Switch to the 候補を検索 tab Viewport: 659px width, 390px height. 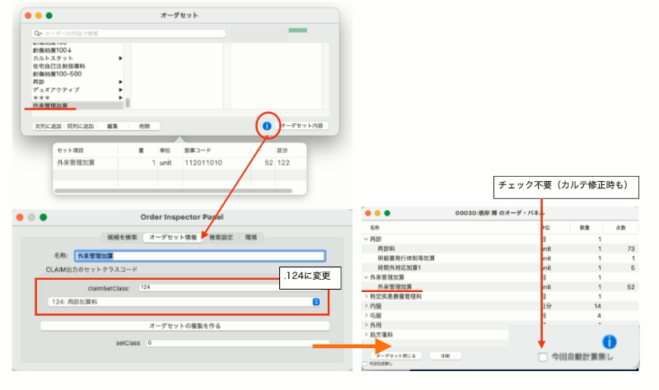(120, 237)
